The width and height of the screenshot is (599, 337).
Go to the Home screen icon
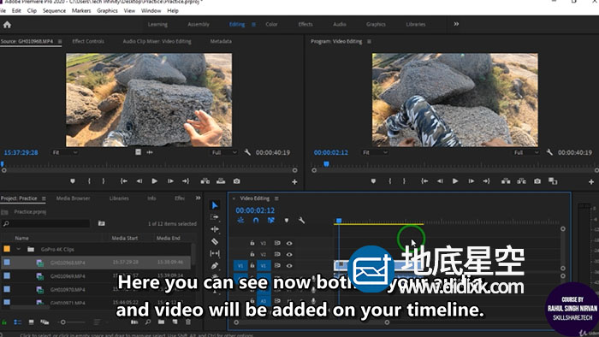tap(7, 25)
